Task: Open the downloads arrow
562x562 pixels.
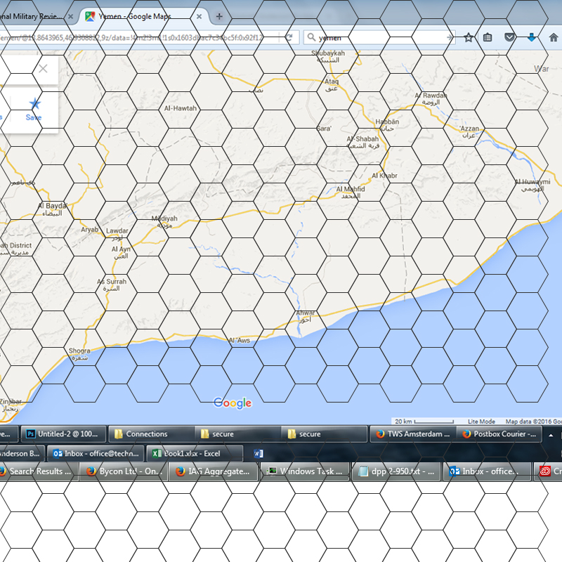Action: tap(532, 37)
